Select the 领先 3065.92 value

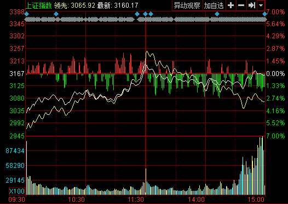pyautogui.click(x=83, y=5)
